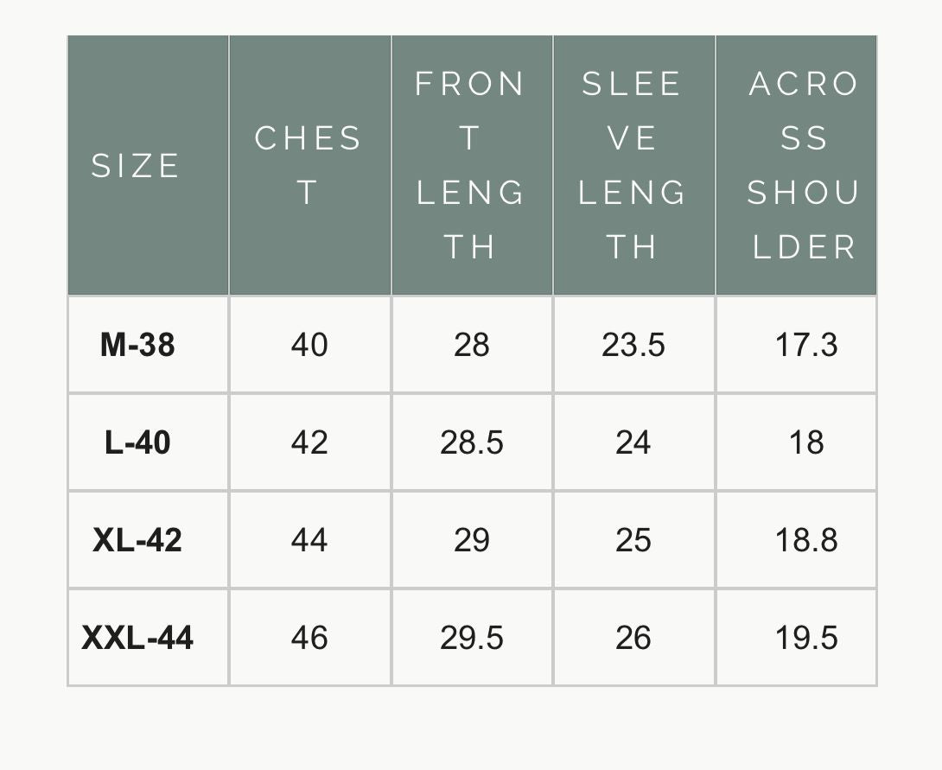Select the XL-42 size row label

[x=137, y=540]
